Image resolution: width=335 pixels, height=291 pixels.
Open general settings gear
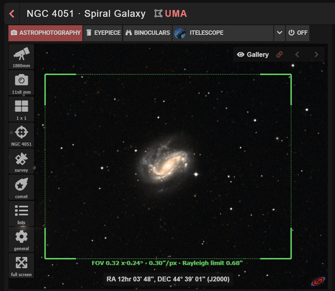[x=21, y=239]
